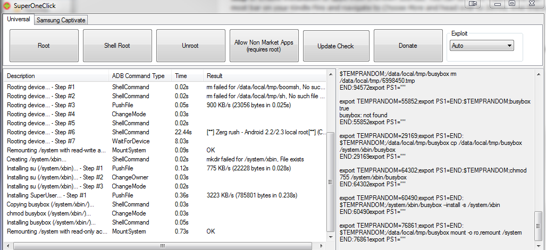Sort by Result column header
The image size is (546, 250).
[x=265, y=76]
